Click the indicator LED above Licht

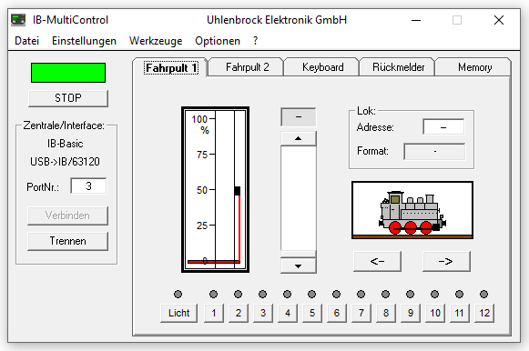coord(178,294)
